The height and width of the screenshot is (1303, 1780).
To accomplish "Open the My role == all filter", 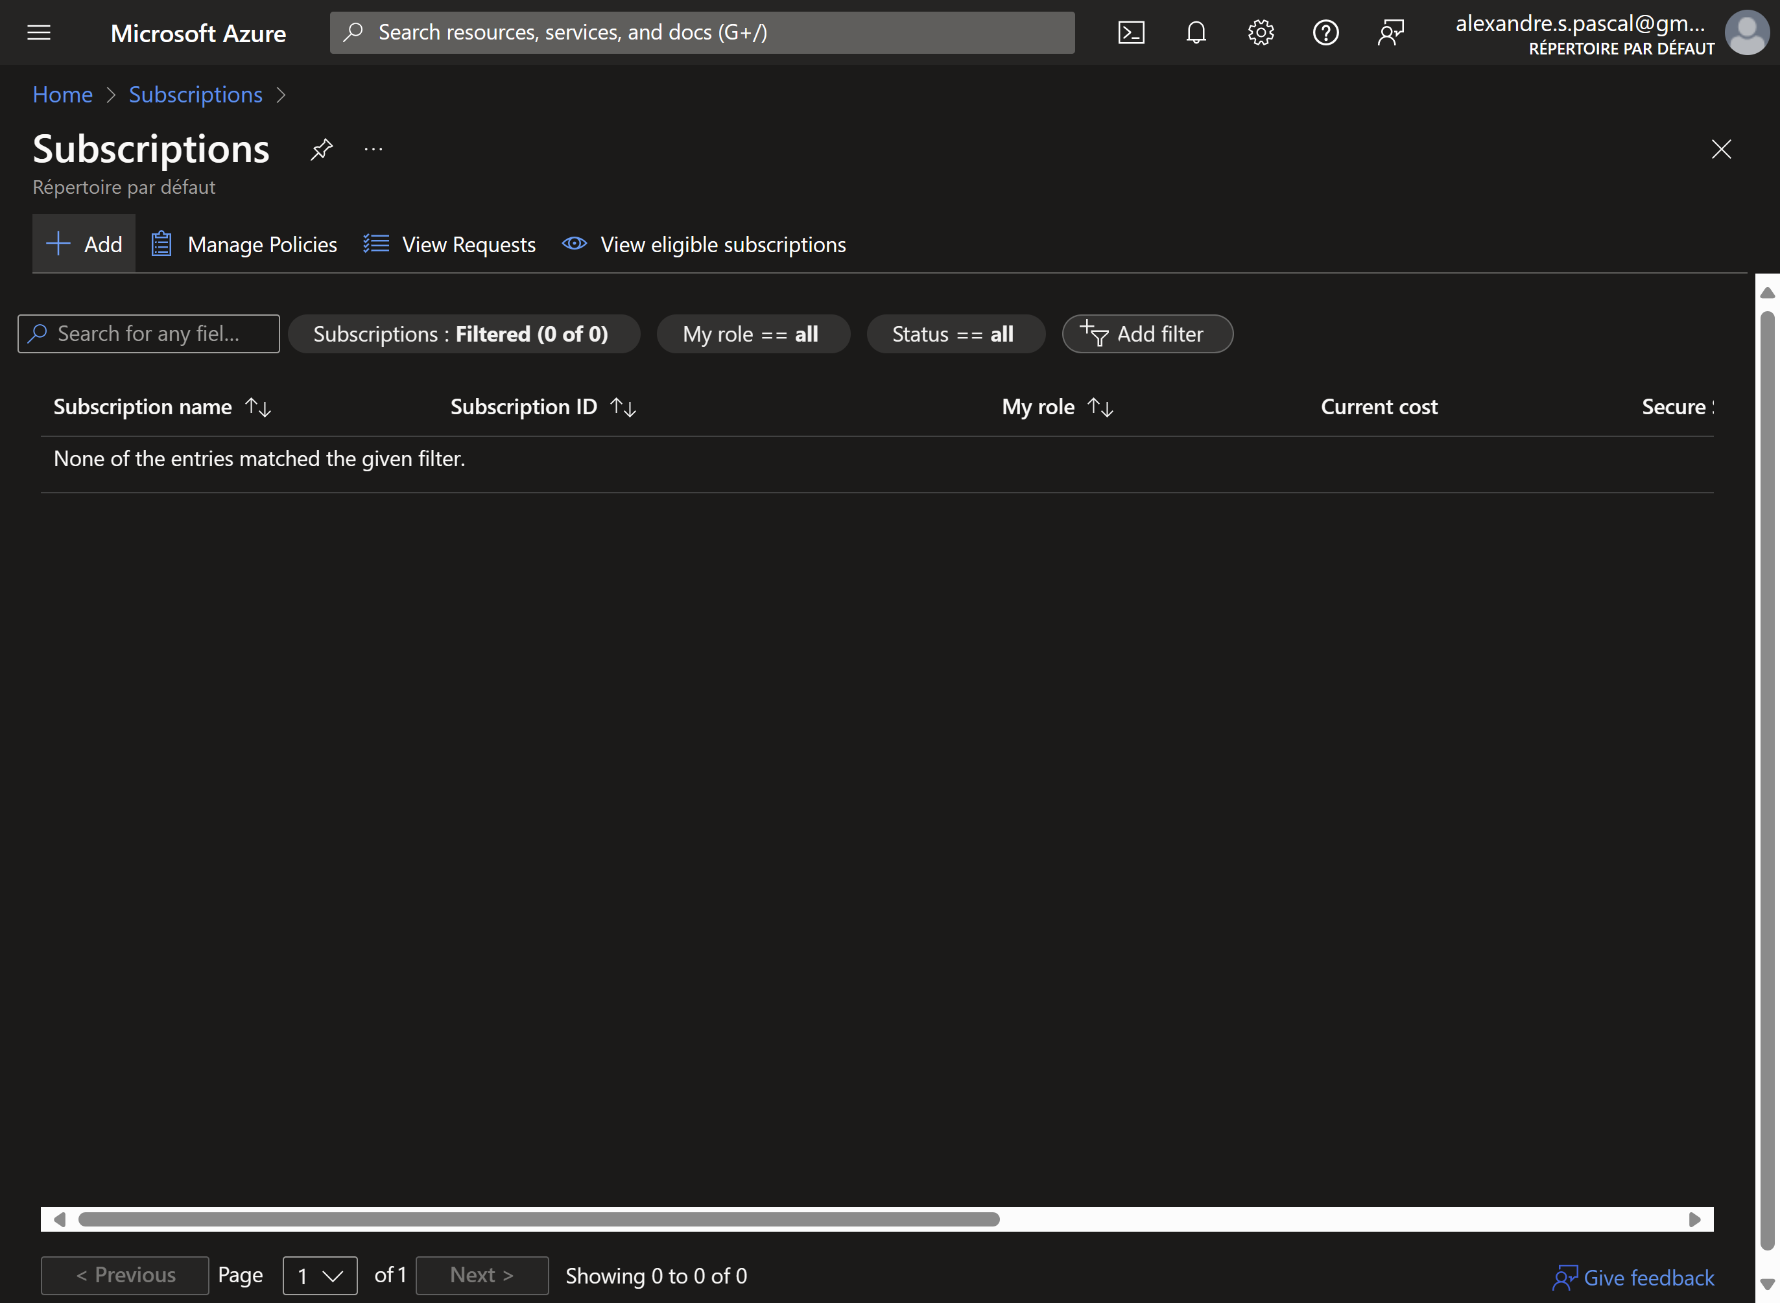I will click(753, 334).
